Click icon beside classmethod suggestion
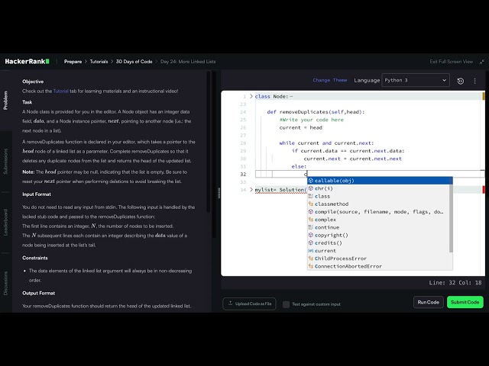The width and height of the screenshot is (489, 366). pyautogui.click(x=311, y=204)
